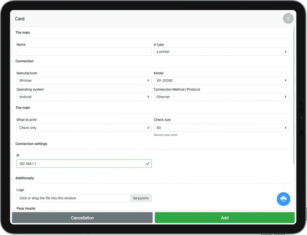Expand the Manufacturer dropdown set to XPrinter
This screenshot has height=235, width=307.
click(84, 80)
